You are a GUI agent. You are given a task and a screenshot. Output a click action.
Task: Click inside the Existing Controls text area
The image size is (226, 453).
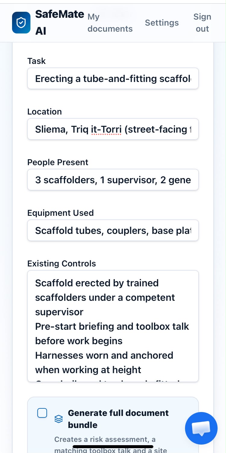pyautogui.click(x=113, y=326)
